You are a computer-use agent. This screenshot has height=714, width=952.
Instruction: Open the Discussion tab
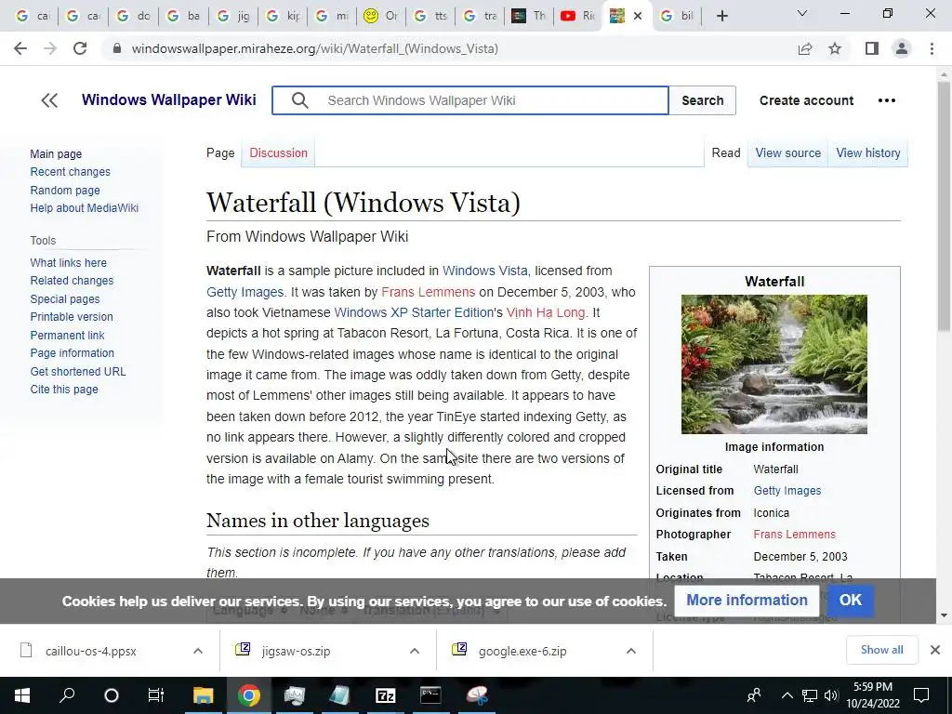pyautogui.click(x=278, y=153)
